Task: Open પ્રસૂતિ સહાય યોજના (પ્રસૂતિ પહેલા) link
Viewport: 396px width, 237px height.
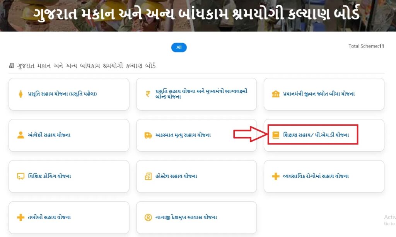Action: pos(62,94)
